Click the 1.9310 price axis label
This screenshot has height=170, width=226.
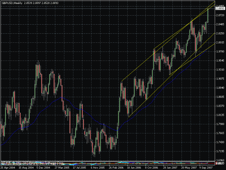(220, 70)
